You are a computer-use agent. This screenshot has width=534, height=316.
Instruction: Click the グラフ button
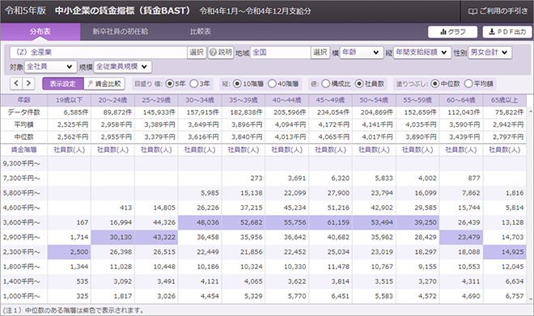(452, 32)
